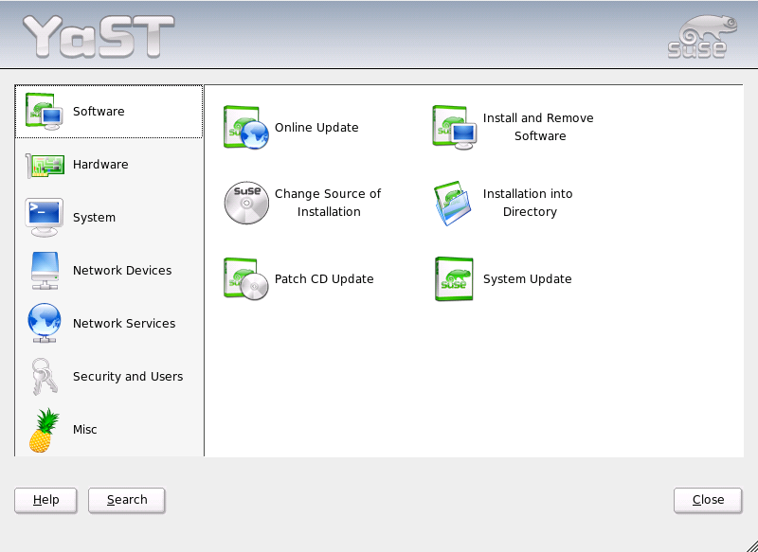Click Change Source of Installation label
This screenshot has height=552, width=758.
tap(328, 203)
